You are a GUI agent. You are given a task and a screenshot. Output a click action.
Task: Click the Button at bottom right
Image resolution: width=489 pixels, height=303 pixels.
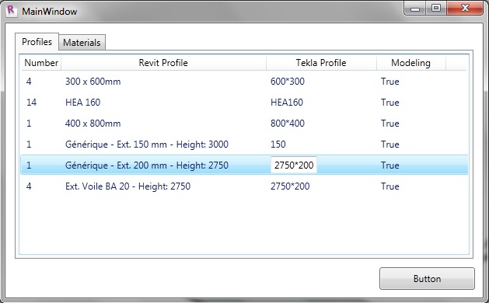pyautogui.click(x=427, y=278)
